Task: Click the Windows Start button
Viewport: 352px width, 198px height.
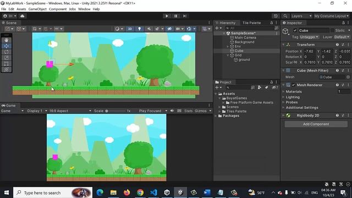Action: pyautogui.click(x=7, y=193)
